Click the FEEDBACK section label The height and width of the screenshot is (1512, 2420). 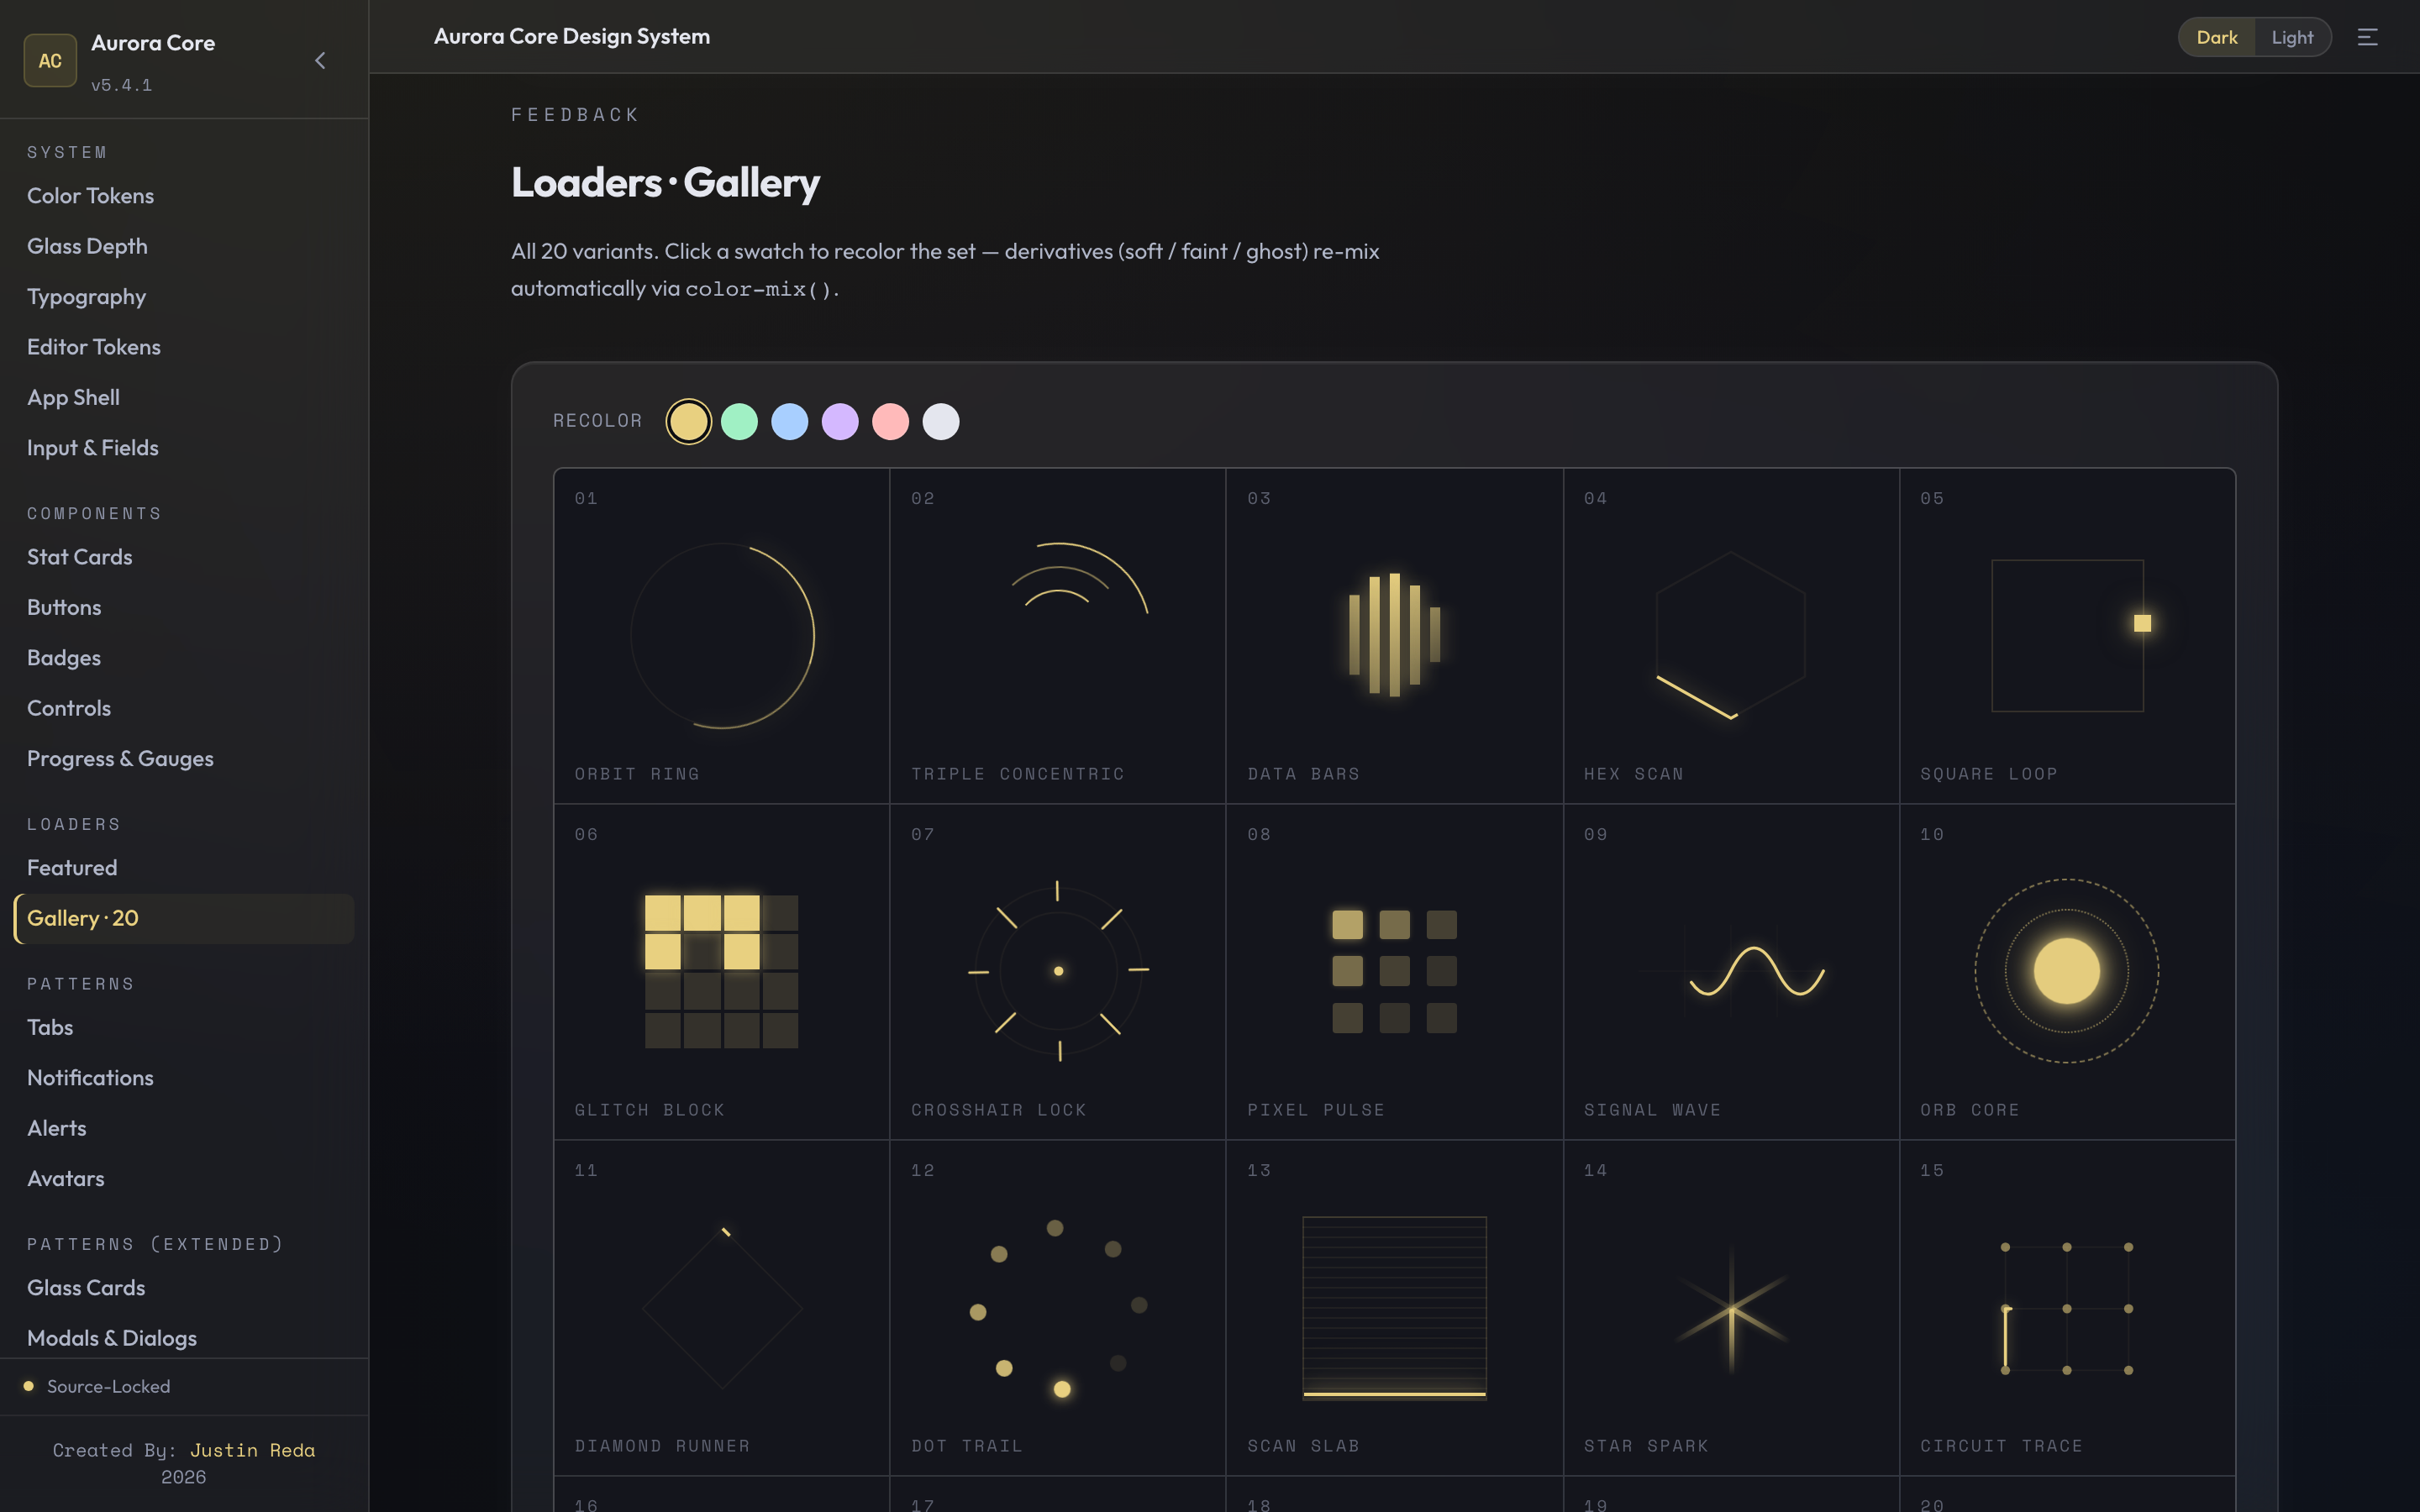click(x=575, y=115)
